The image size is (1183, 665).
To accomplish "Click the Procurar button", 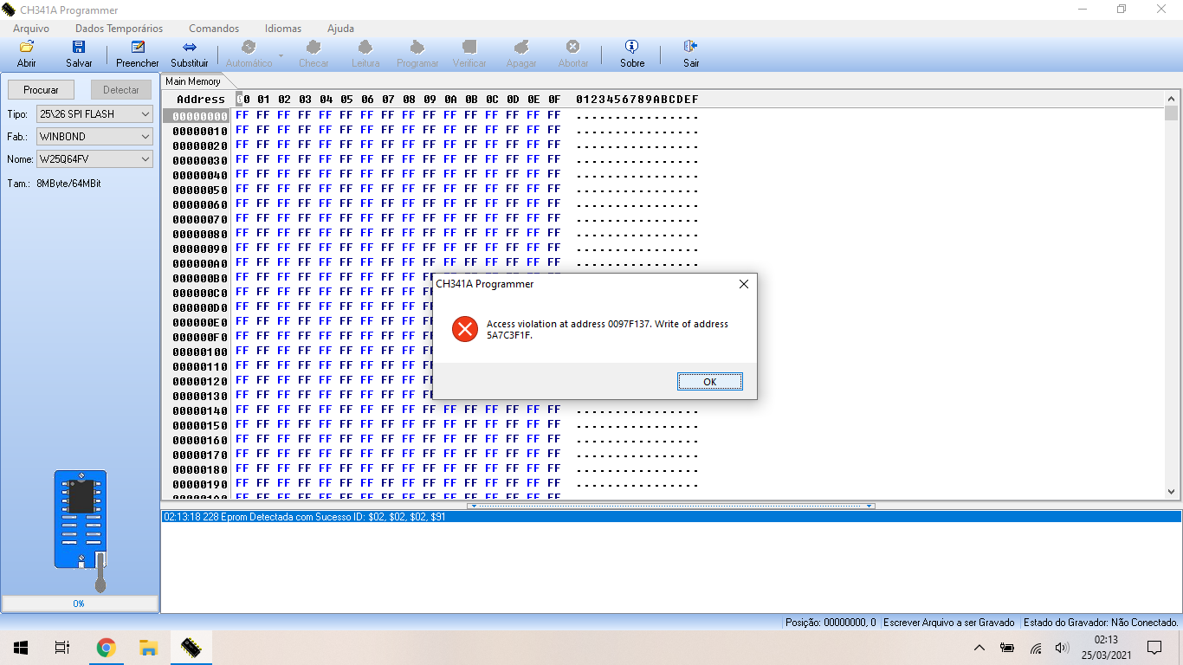I will pyautogui.click(x=42, y=90).
